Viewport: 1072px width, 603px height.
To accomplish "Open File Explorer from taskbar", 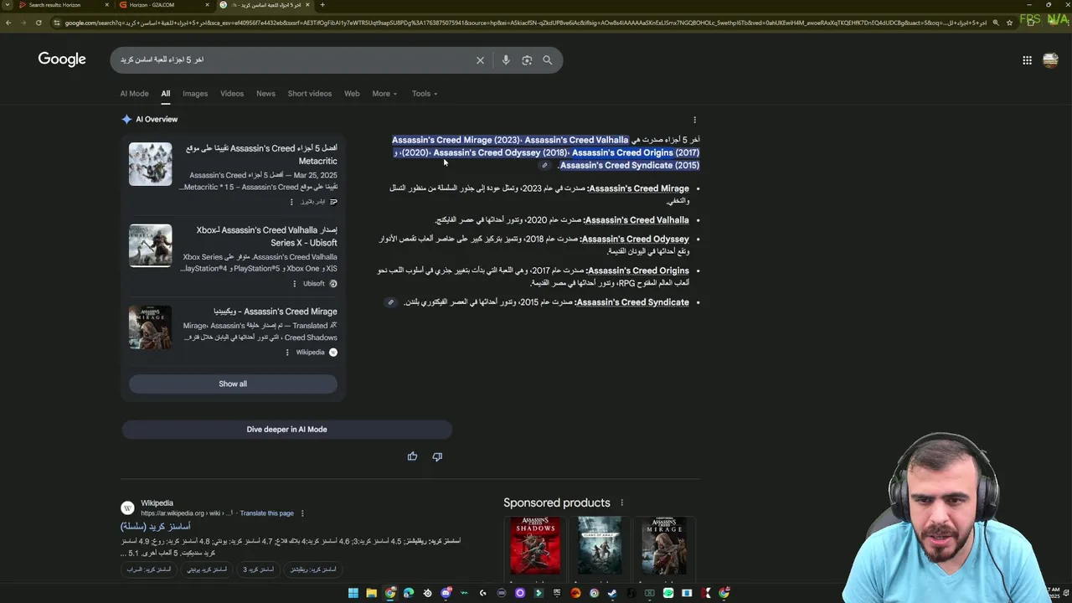I will [x=372, y=593].
